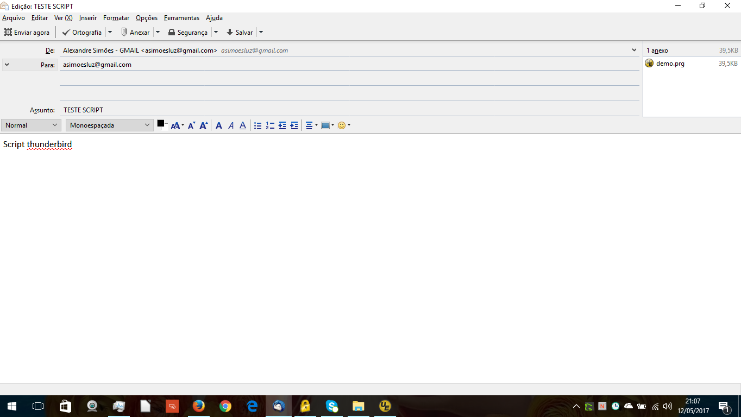Open Google Chrome from the taskbar
Image resolution: width=741 pixels, height=417 pixels.
coord(225,406)
